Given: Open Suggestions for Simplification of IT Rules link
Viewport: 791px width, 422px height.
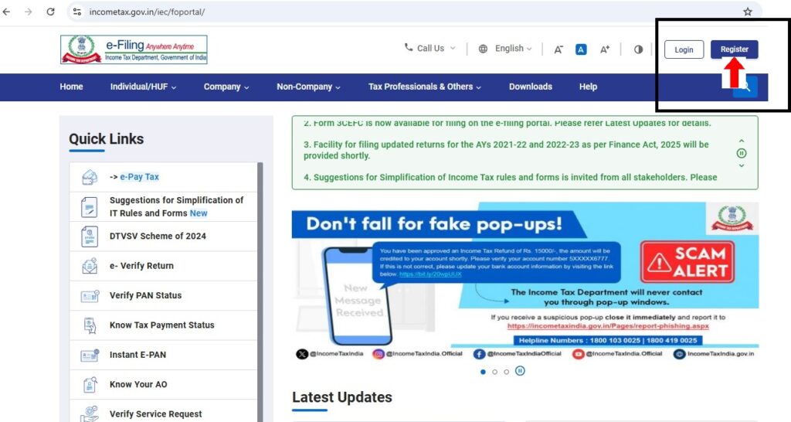Looking at the screenshot, I should pyautogui.click(x=176, y=206).
